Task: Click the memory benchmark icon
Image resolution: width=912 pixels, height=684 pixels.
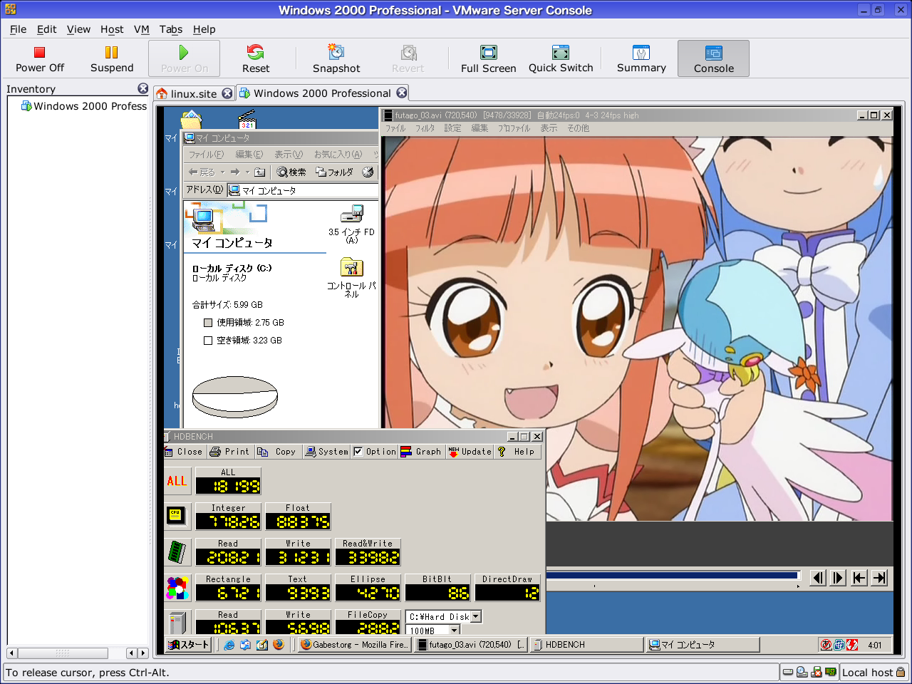Action: click(177, 551)
